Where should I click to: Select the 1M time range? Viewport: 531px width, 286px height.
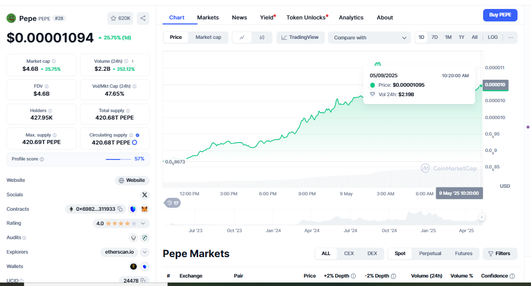448,37
